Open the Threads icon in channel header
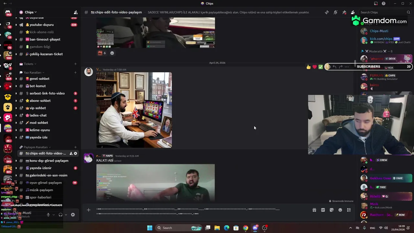414x233 pixels. [x=327, y=12]
